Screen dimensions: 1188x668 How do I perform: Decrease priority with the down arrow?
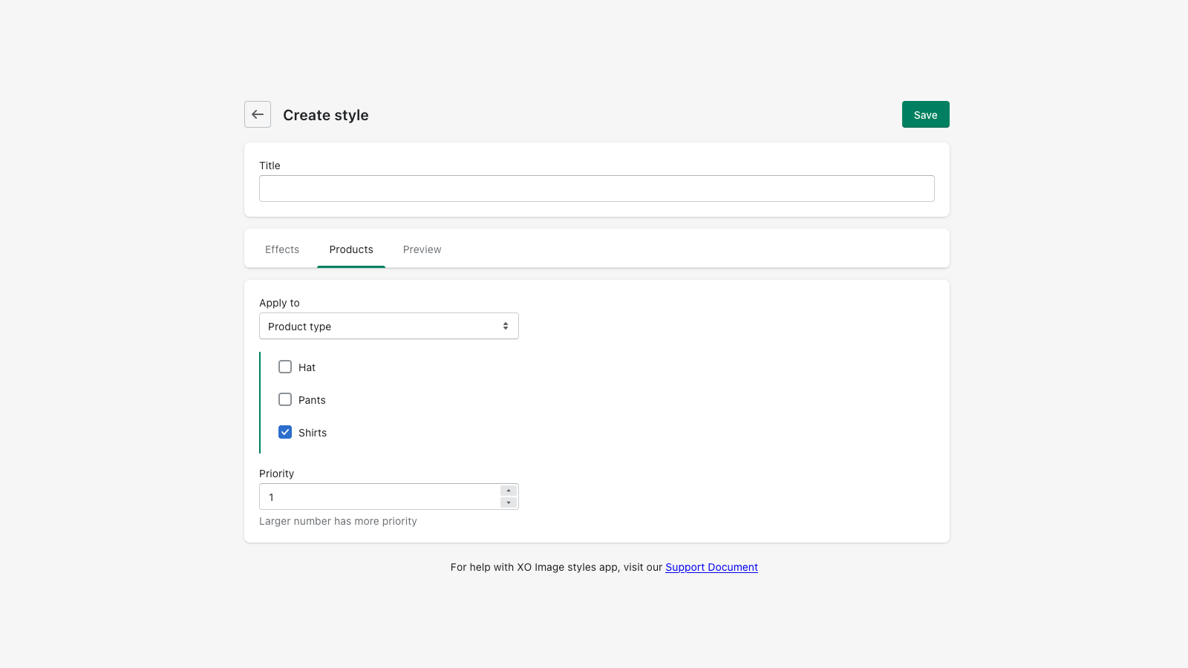click(509, 502)
